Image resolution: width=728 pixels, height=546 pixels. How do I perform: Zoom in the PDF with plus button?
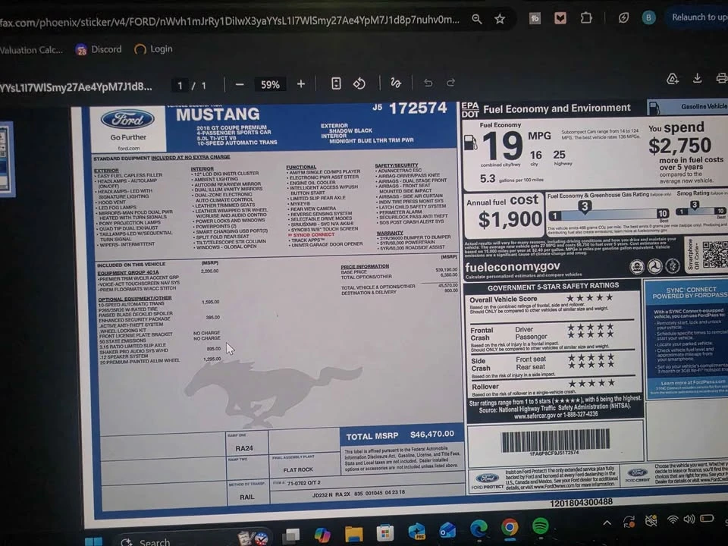point(301,84)
